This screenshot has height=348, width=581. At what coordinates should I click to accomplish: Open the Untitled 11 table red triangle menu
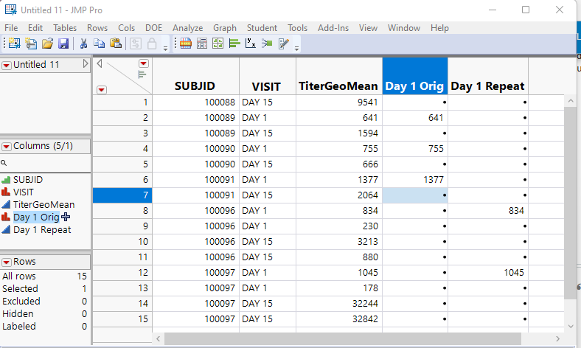pos(7,66)
